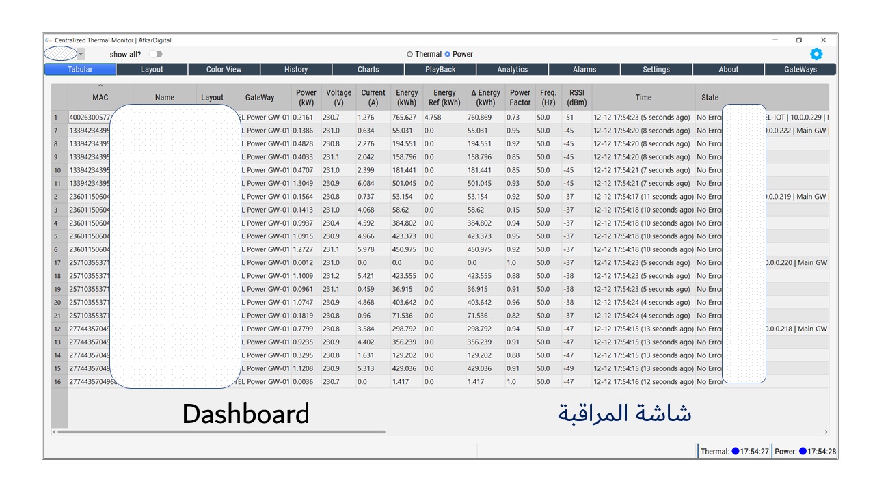This screenshot has width=875, height=492.
Task: Open the GateWays tab
Action: pyautogui.click(x=800, y=69)
